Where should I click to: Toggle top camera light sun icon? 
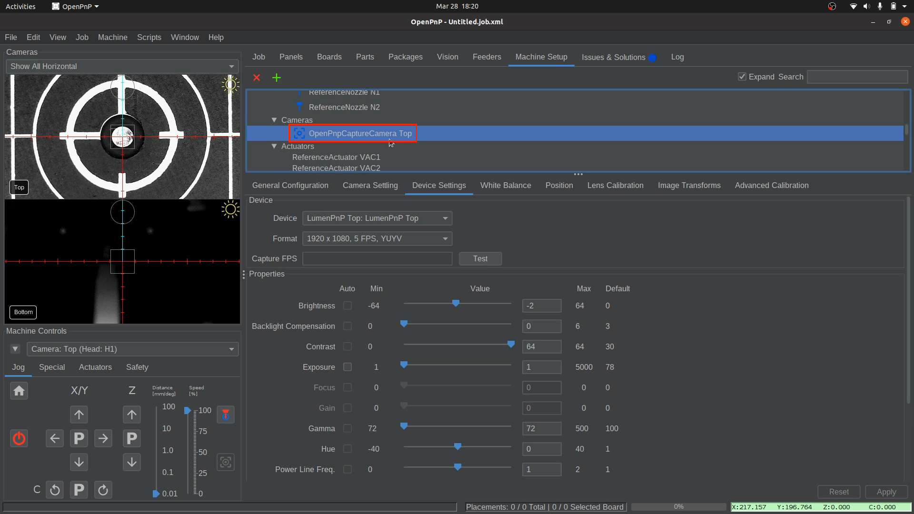(x=230, y=85)
